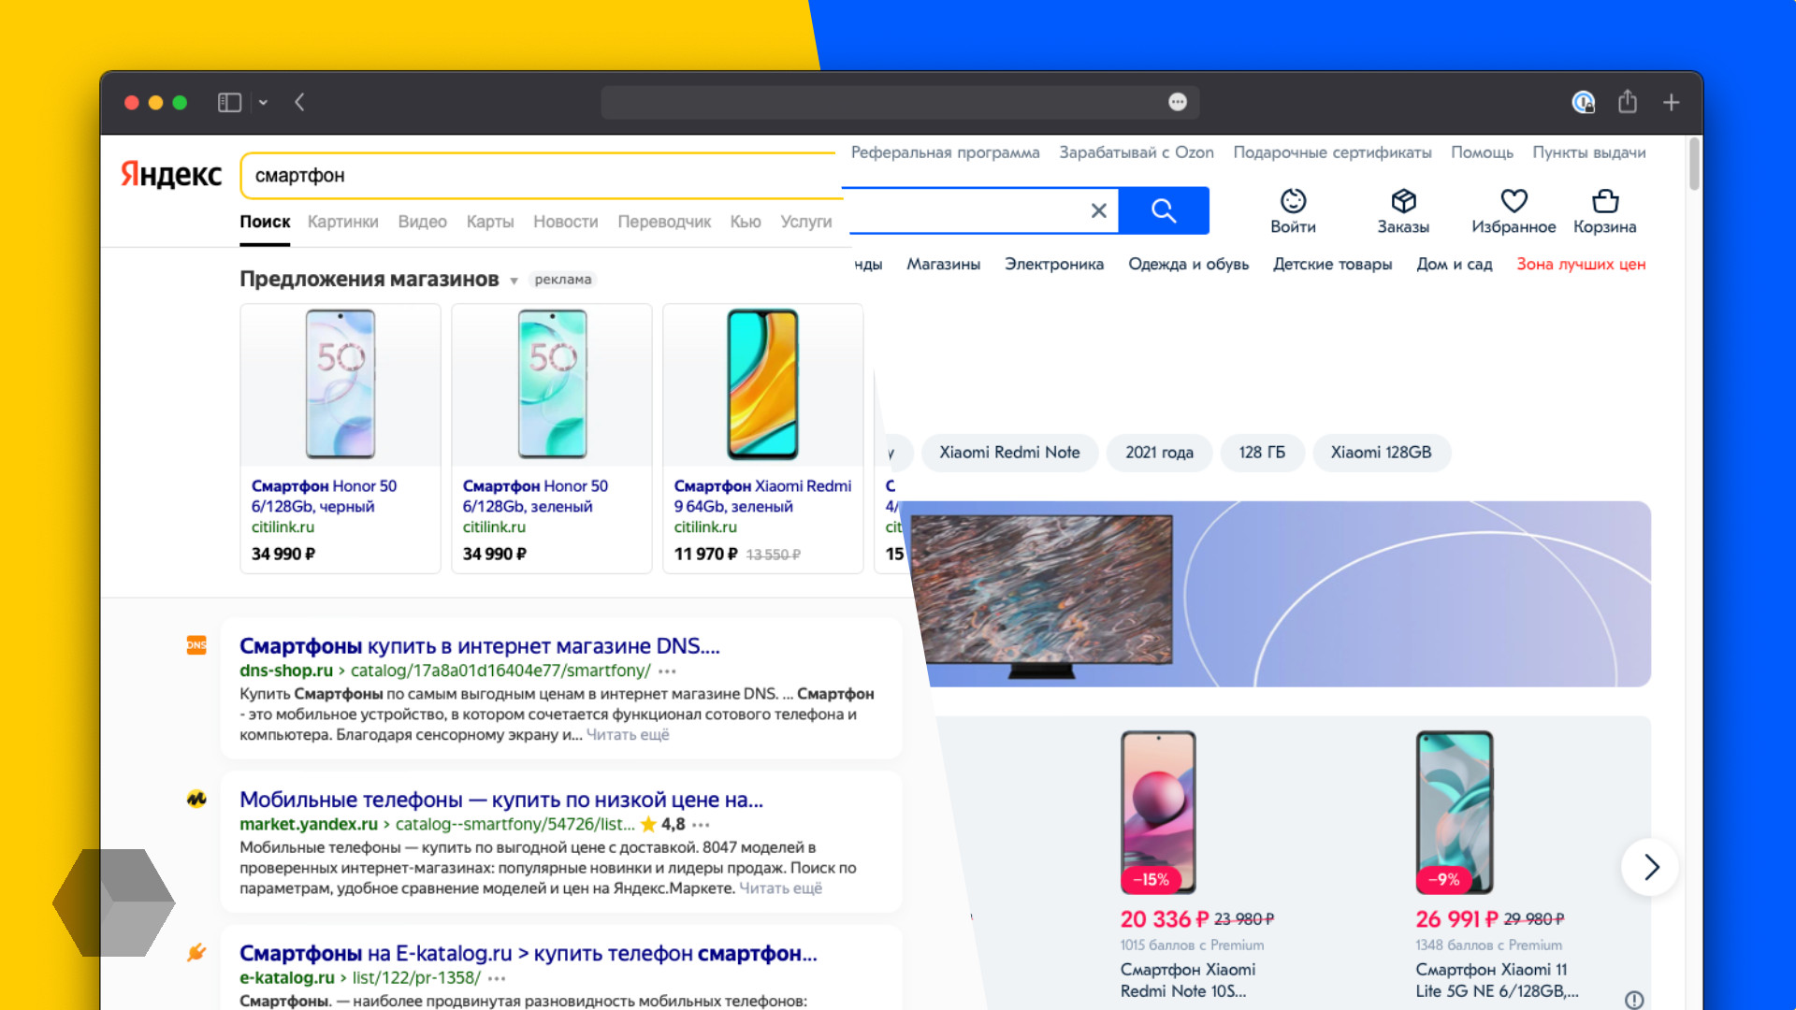Open the green Honor 50 phone thumbnail

(552, 384)
